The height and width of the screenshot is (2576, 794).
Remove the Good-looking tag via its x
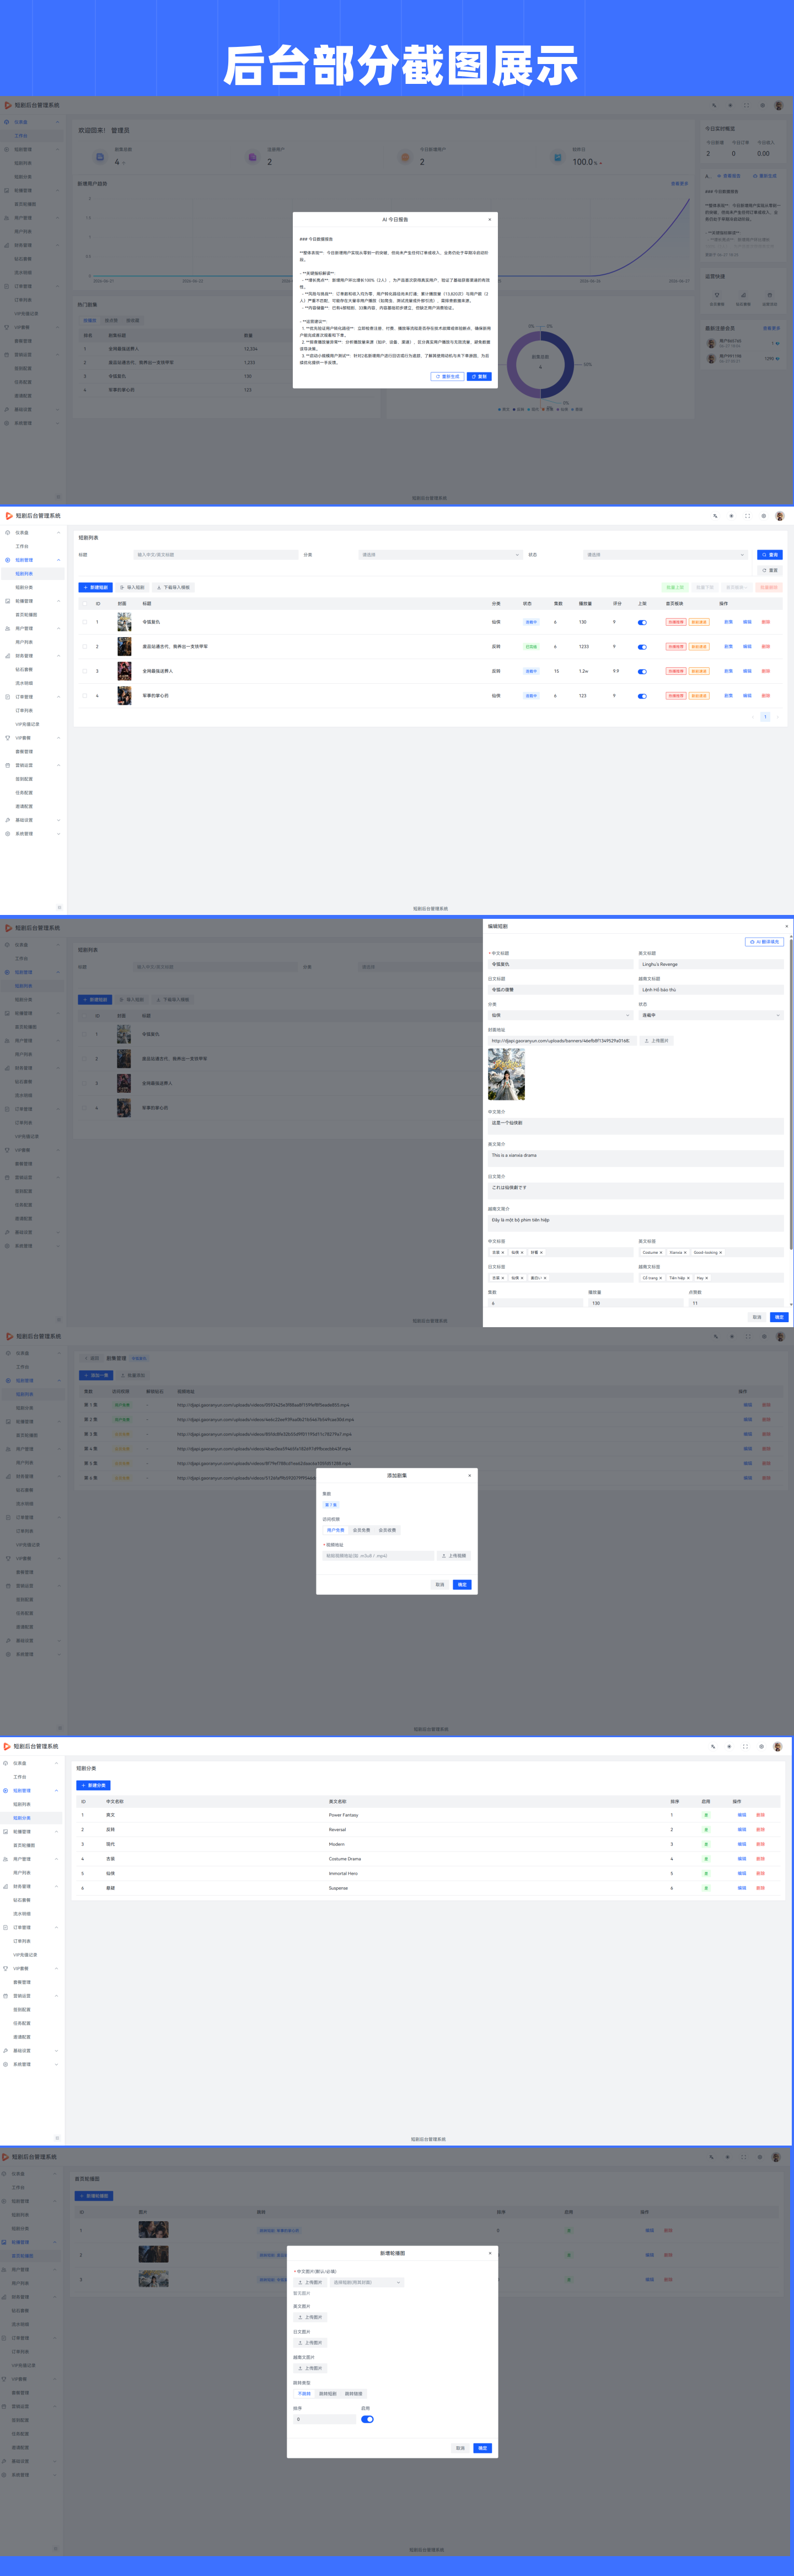(720, 1252)
